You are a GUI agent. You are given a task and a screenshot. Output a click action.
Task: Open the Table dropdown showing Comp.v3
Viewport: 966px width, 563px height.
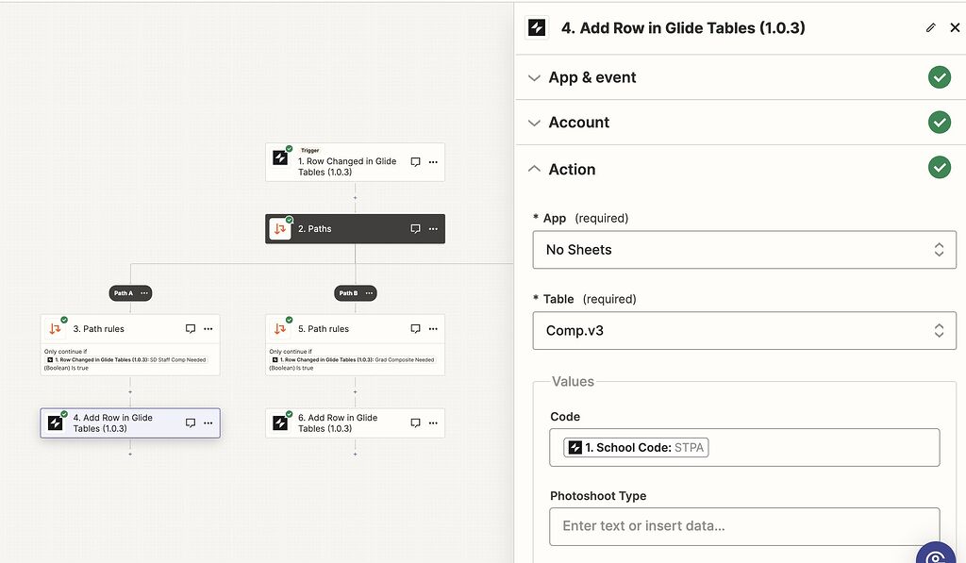coord(744,330)
